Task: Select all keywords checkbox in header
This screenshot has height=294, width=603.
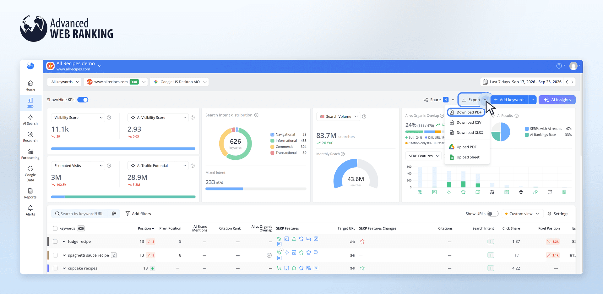Action: (55, 229)
